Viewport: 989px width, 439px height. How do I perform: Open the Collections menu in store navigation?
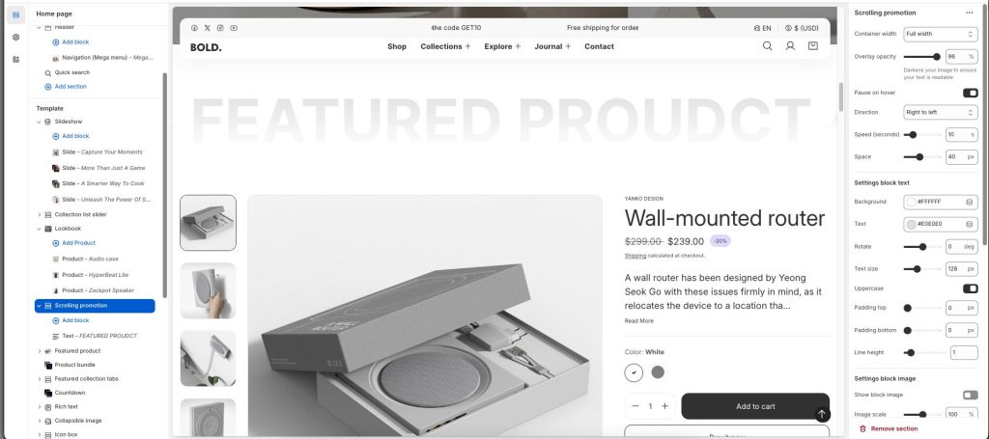pos(445,46)
